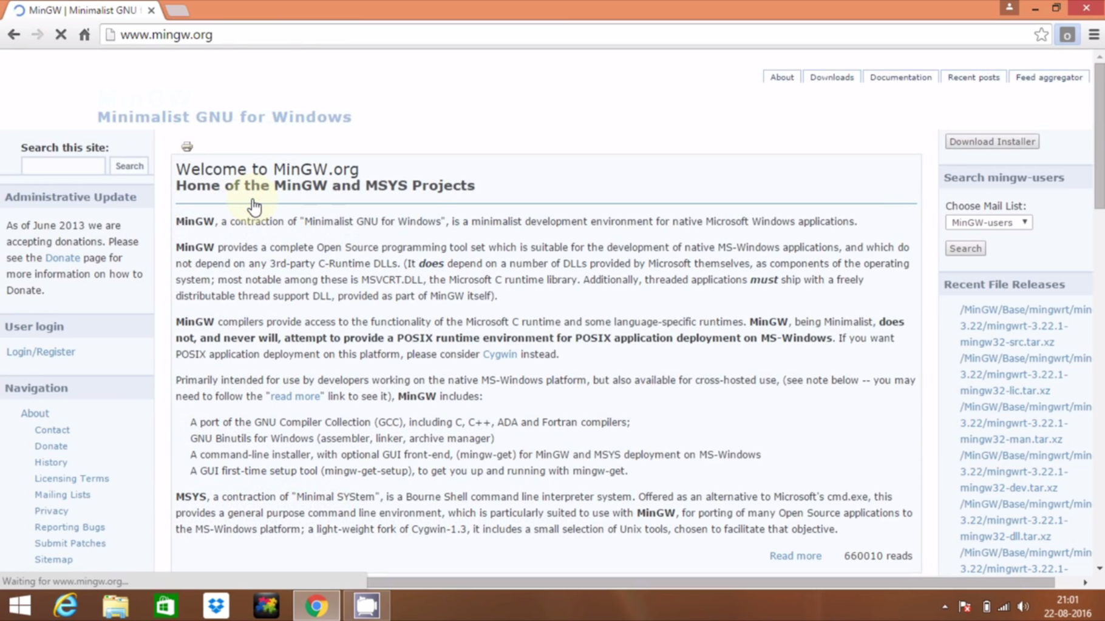This screenshot has height=621, width=1105.
Task: Open the Licensing Terms navigation link
Action: [72, 478]
